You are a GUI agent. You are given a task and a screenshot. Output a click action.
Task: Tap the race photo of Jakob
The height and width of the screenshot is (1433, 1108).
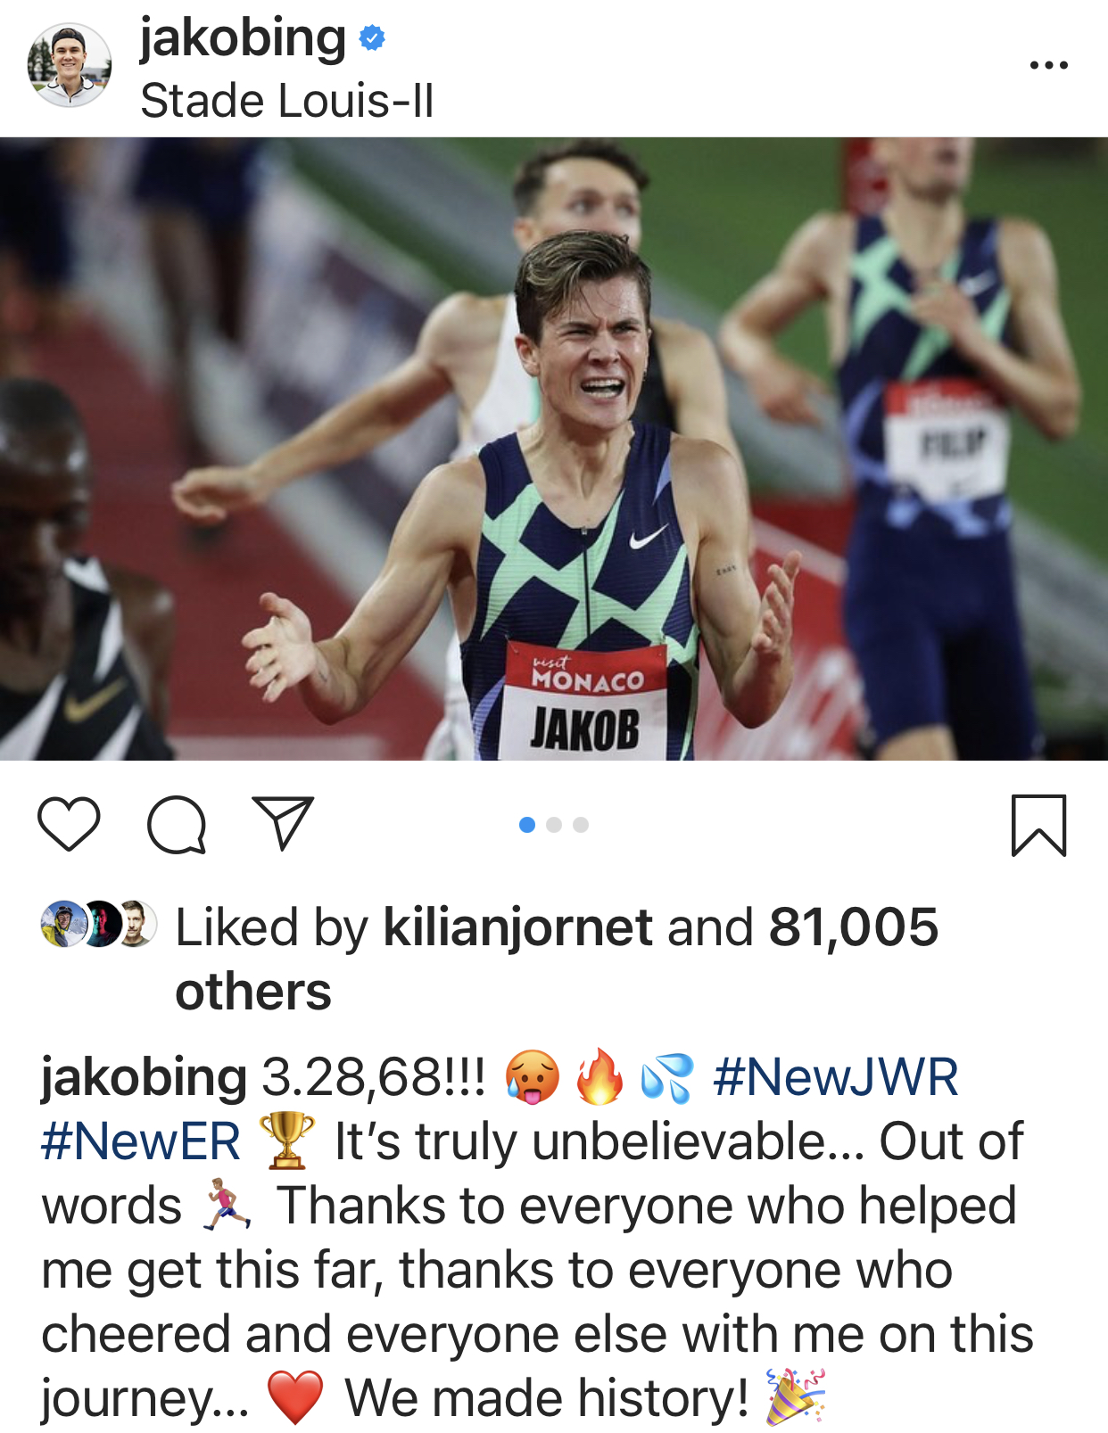coord(554,449)
